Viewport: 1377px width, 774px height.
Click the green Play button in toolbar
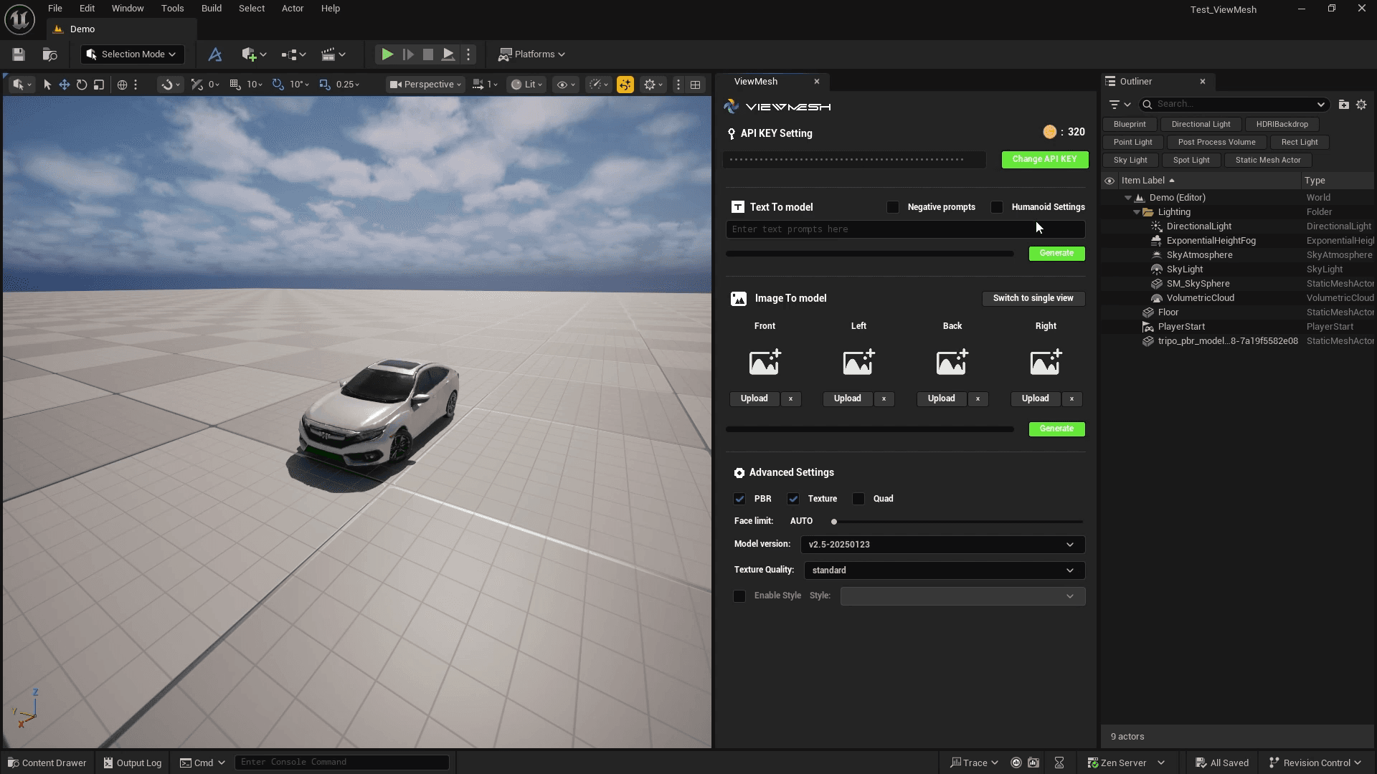(x=387, y=54)
